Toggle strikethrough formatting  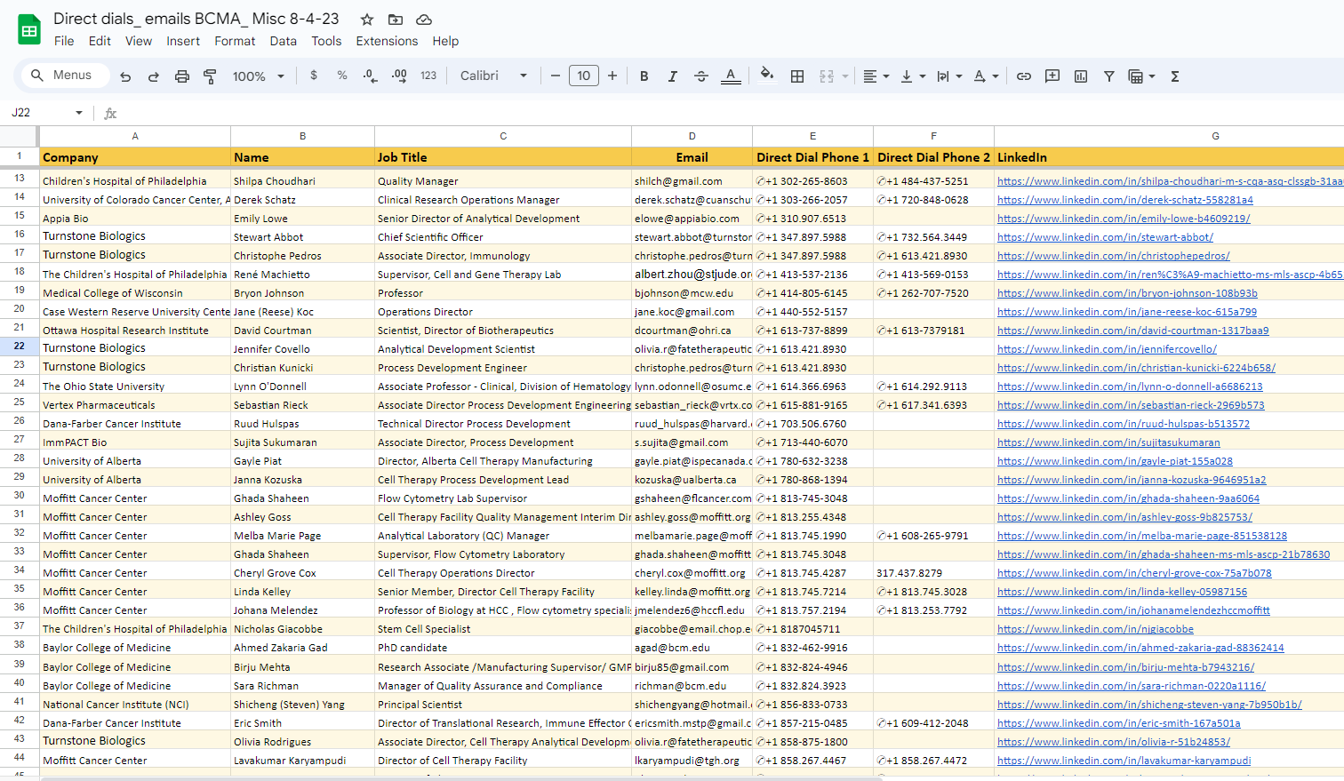(701, 76)
